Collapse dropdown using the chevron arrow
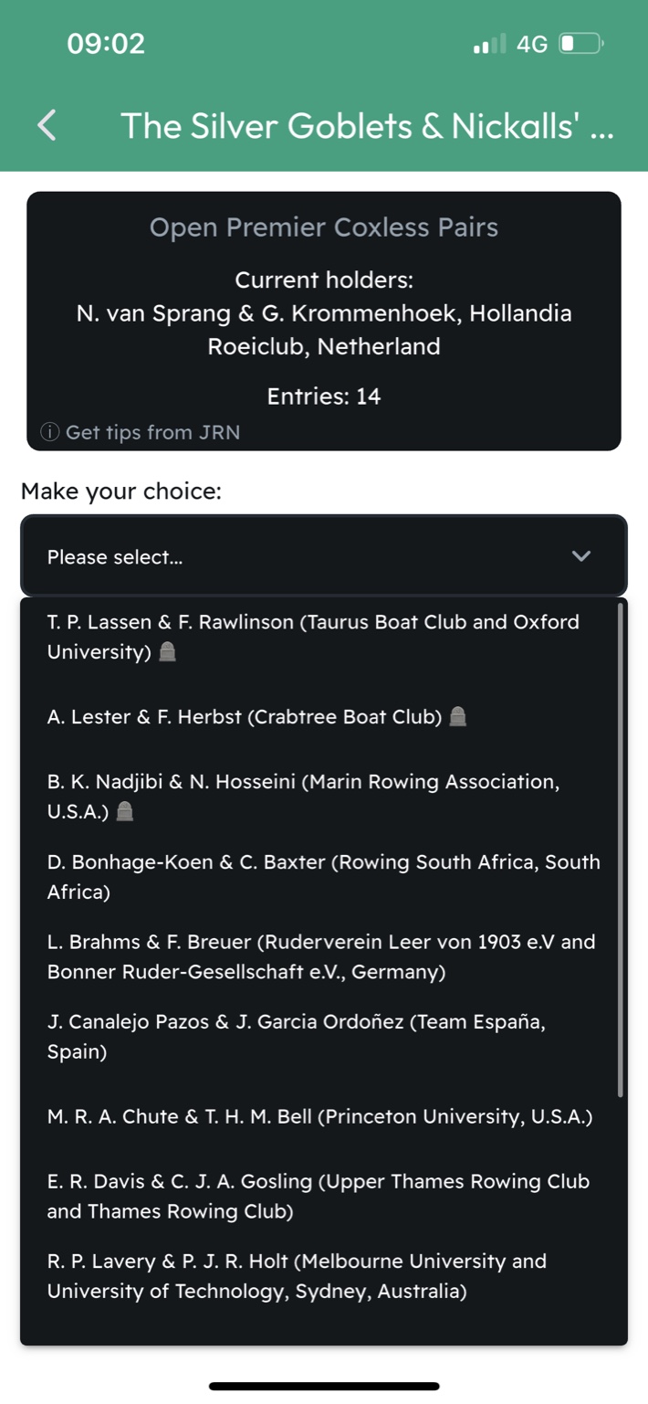This screenshot has height=1404, width=648. point(580,556)
